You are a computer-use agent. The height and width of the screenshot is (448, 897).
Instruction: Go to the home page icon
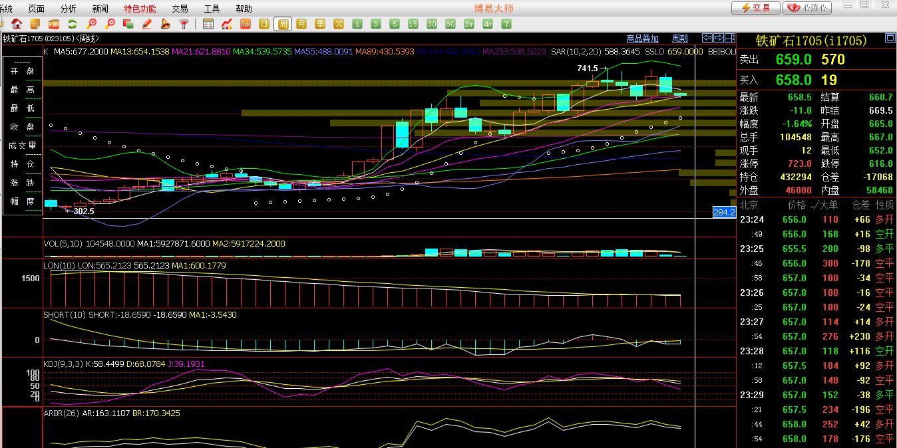pyautogui.click(x=17, y=24)
